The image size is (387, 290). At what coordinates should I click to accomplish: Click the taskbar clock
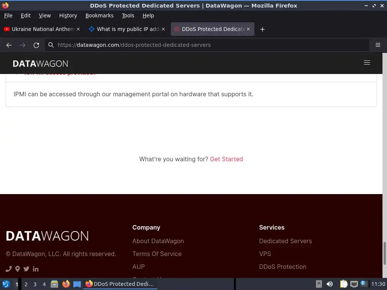[x=378, y=284]
